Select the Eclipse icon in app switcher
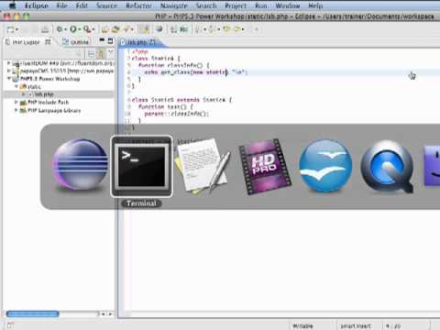Viewport: 440px width, 330px height. pos(81,165)
